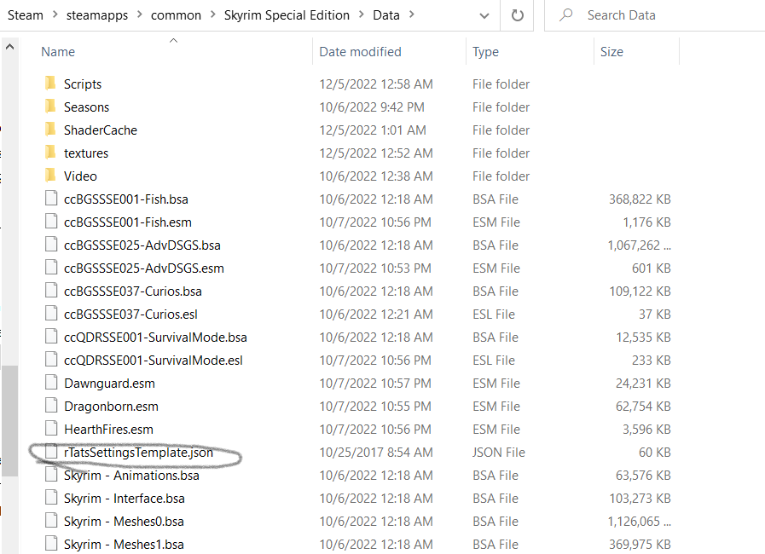The height and width of the screenshot is (554, 765).
Task: Select the ShaderCache folder name
Action: tap(101, 130)
